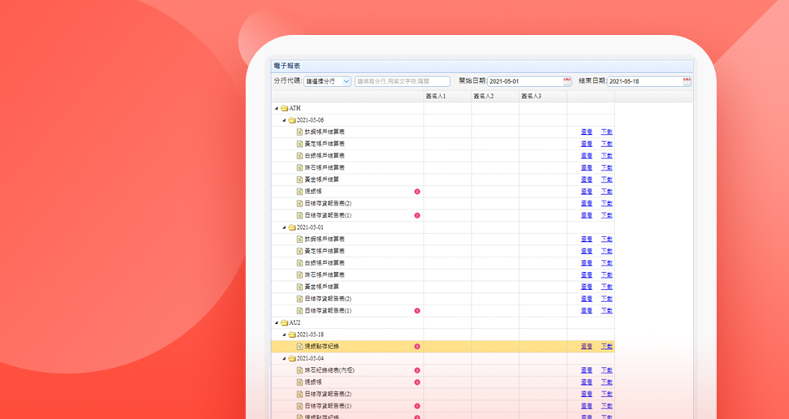Click 查看 link for 日結存貨報告表(2) in 2021-05-01

click(x=586, y=299)
